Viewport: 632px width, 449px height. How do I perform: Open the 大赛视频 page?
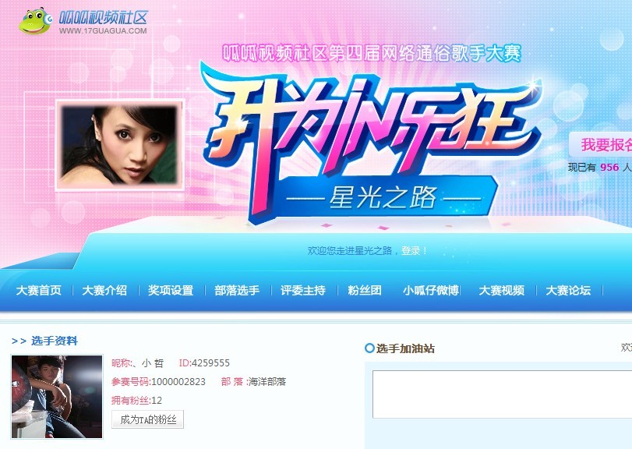click(x=501, y=290)
